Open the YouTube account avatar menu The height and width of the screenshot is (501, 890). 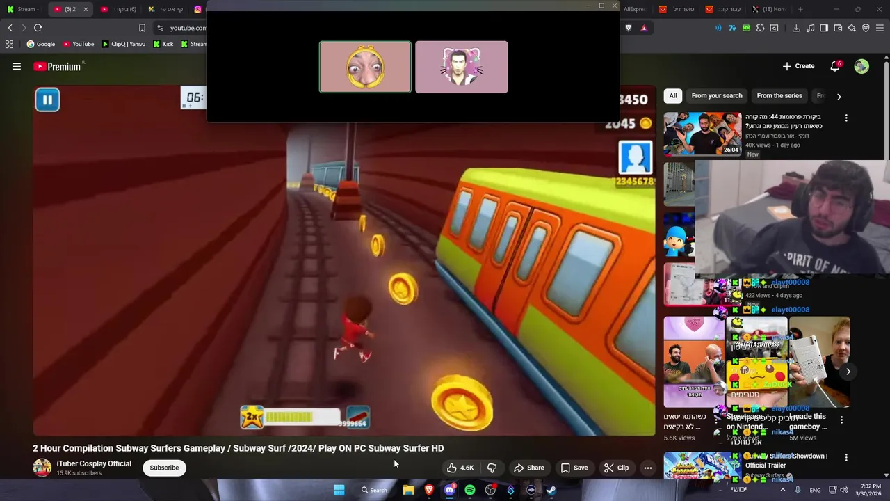(861, 66)
